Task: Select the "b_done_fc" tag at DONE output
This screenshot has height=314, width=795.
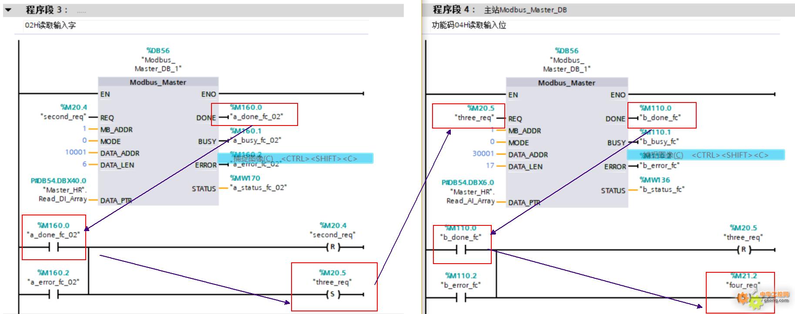Action: pyautogui.click(x=660, y=117)
